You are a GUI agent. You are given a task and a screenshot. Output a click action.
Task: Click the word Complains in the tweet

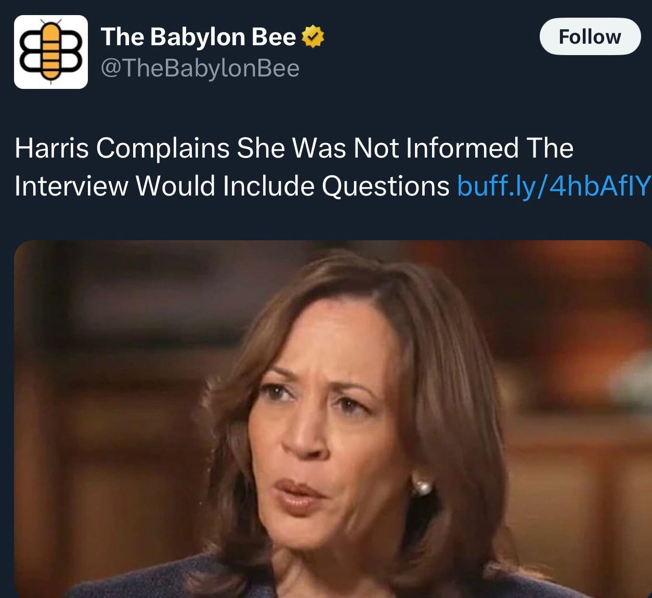[x=163, y=149]
